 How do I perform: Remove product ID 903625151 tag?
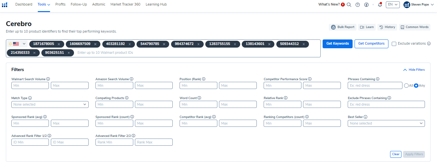click(69, 53)
